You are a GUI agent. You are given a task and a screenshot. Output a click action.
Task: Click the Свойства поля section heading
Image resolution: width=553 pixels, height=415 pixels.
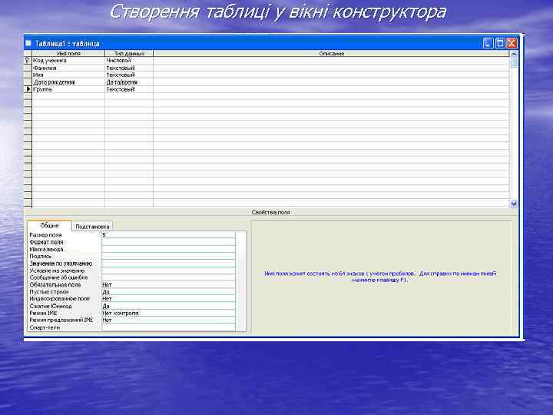pyautogui.click(x=270, y=212)
